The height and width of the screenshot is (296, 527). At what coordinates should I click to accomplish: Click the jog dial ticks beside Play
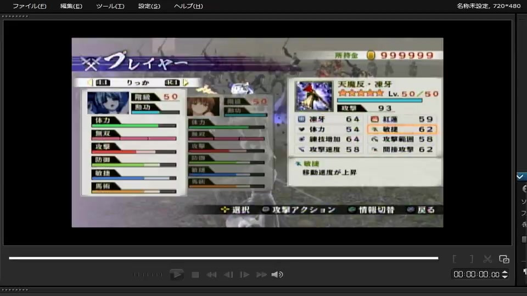pos(148,275)
